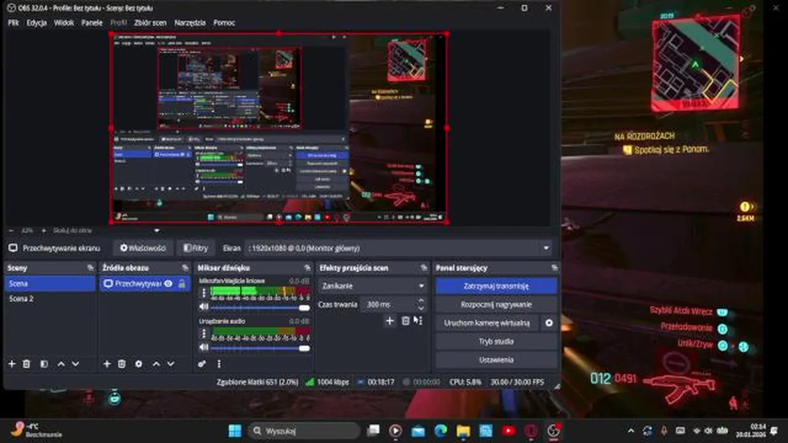The width and height of the screenshot is (788, 443).
Task: Undock the Mikser dźwięku panel
Action: (307, 268)
